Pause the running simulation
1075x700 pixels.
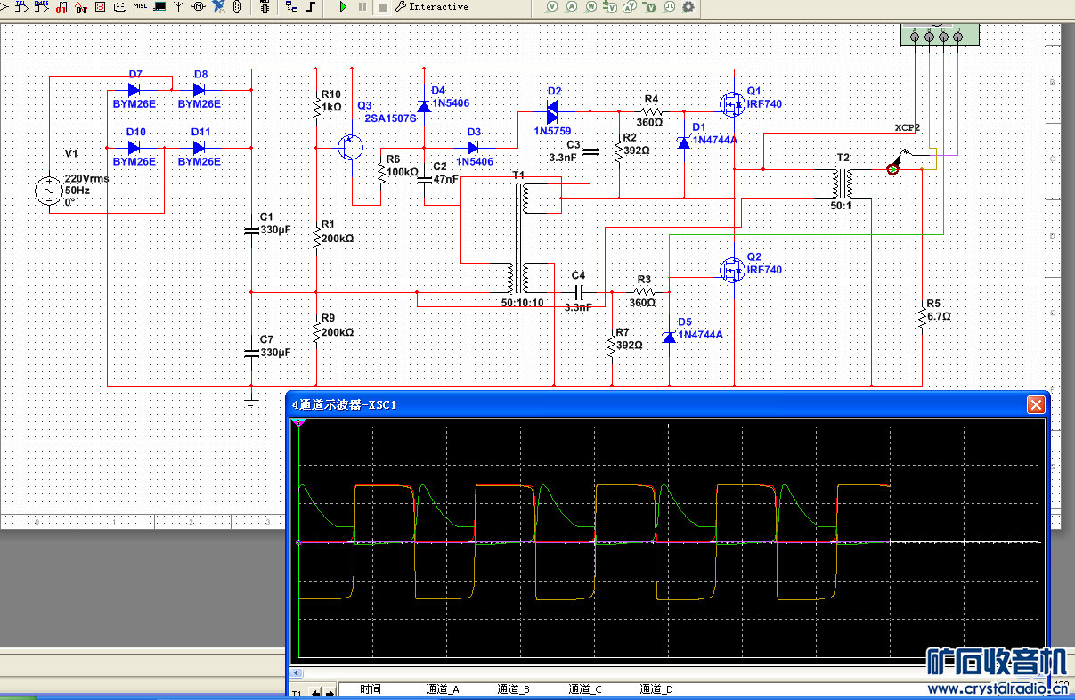point(362,7)
